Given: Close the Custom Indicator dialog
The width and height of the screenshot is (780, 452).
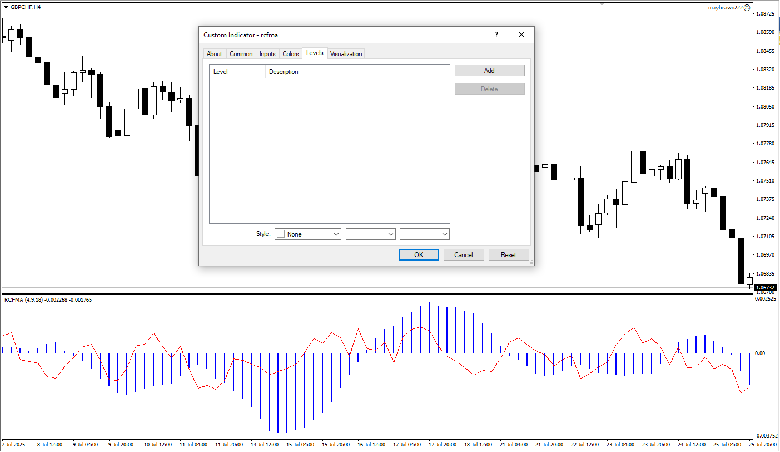Looking at the screenshot, I should tap(521, 35).
